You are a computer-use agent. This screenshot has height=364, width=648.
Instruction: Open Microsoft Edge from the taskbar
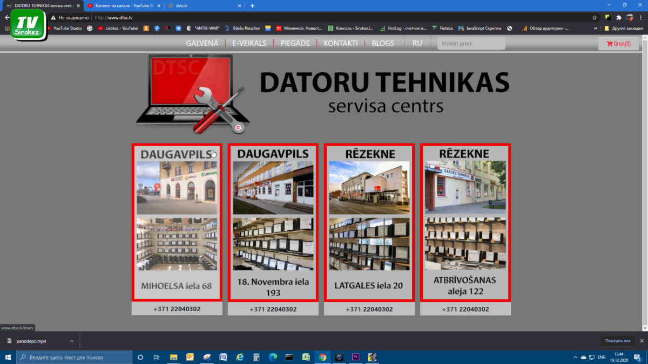click(x=273, y=357)
